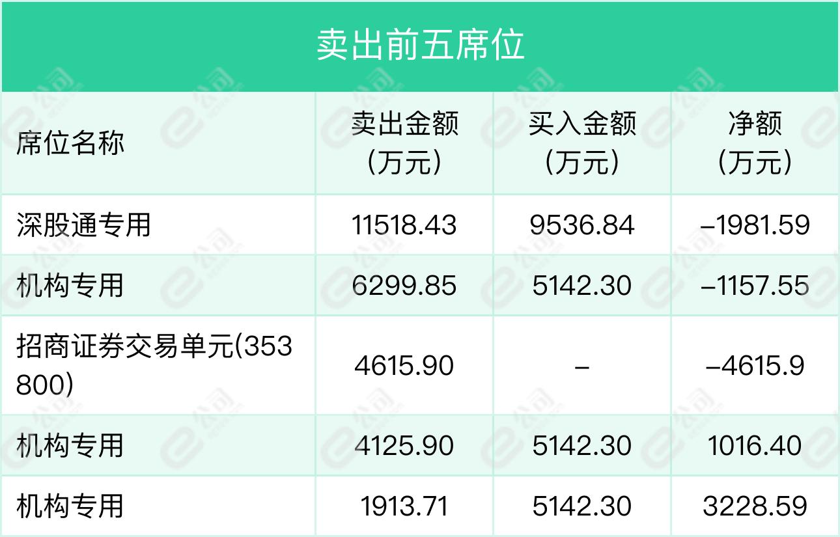This screenshot has height=537, width=840.
Task: Click the net amount -4615.9
Action: coord(755,366)
